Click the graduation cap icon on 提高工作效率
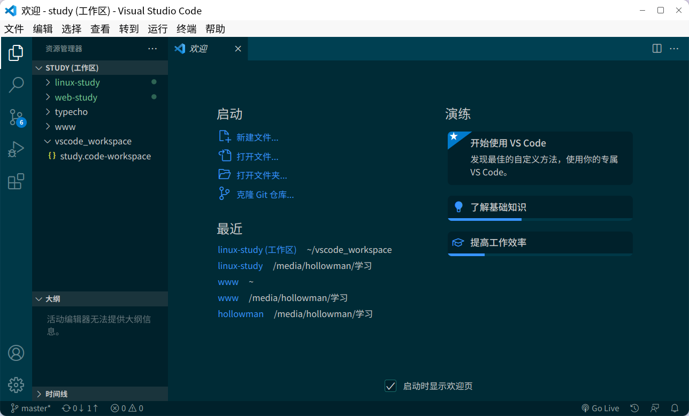Screen dimensions: 689x416 click(x=458, y=243)
